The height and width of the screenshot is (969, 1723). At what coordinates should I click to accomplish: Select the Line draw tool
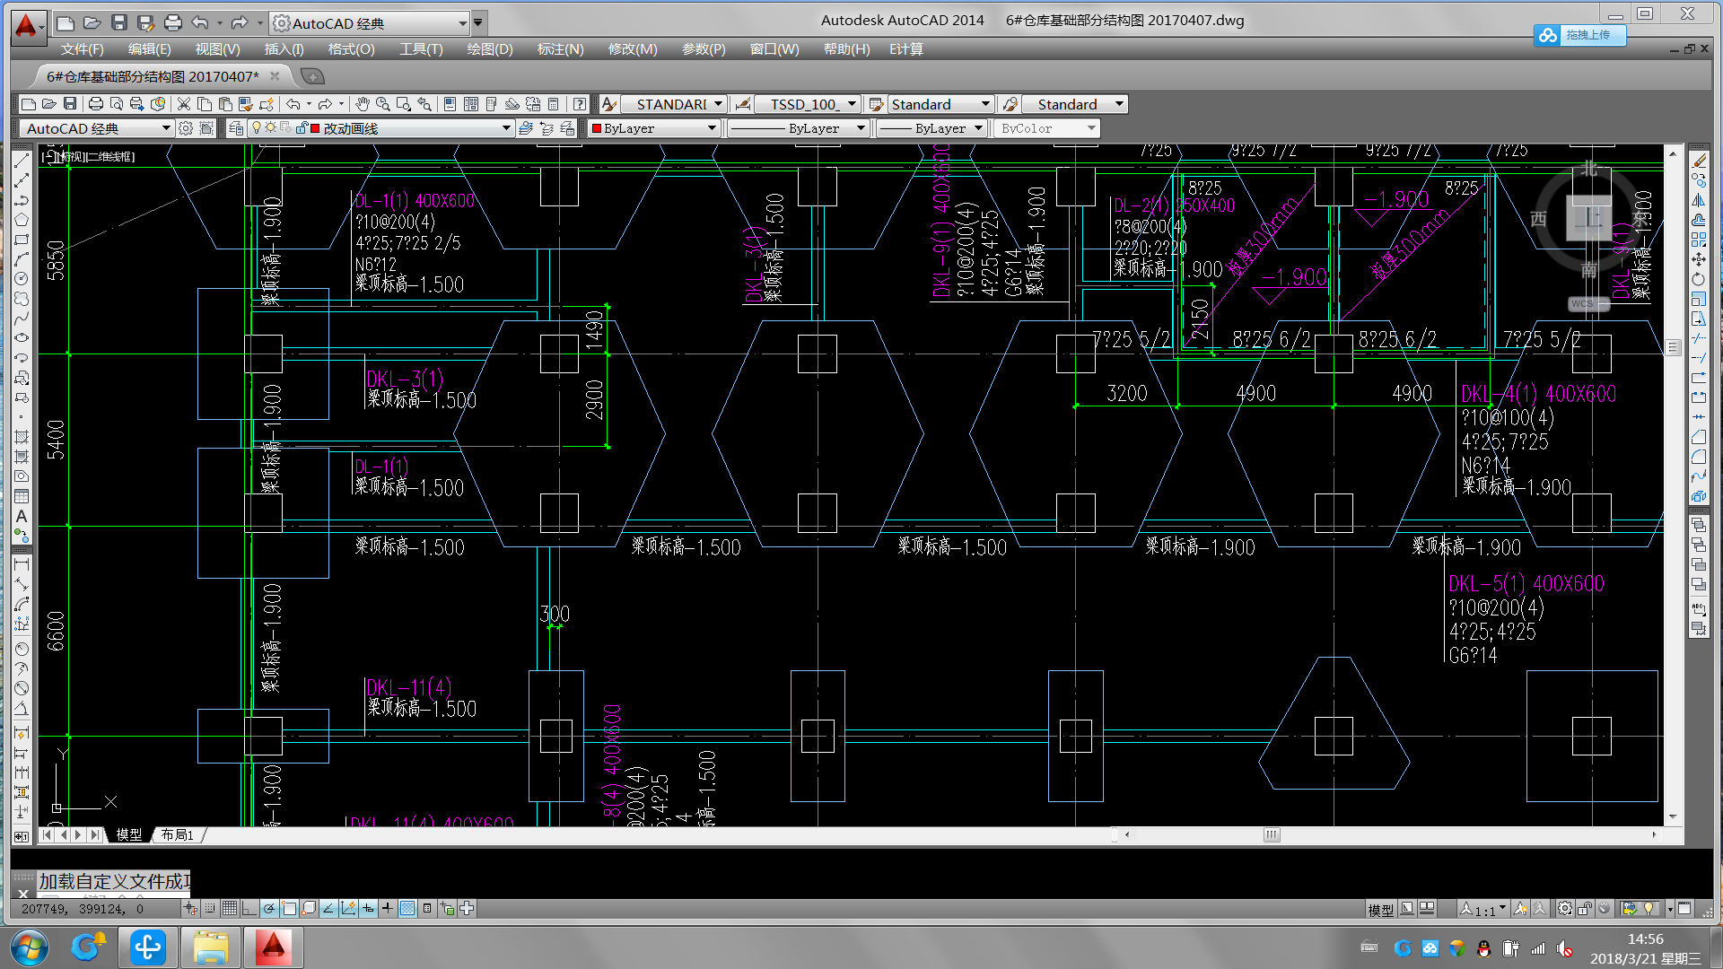point(22,161)
